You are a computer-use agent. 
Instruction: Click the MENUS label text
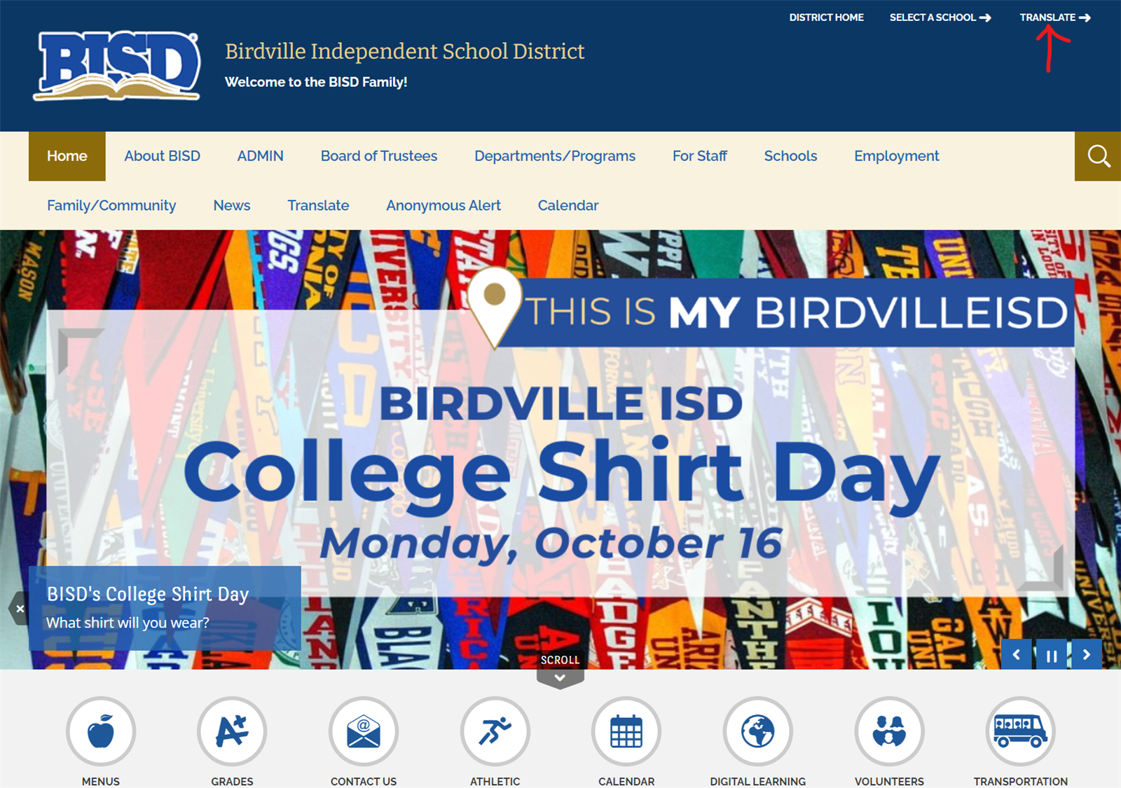[x=101, y=781]
